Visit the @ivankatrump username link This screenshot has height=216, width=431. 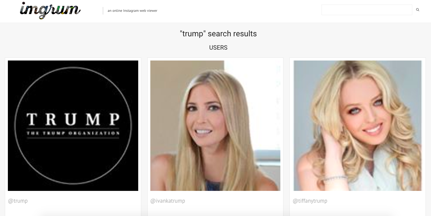click(168, 201)
